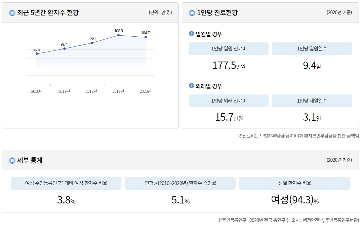Click the 85.8 value label
The image size is (362, 227).
pyautogui.click(x=37, y=49)
